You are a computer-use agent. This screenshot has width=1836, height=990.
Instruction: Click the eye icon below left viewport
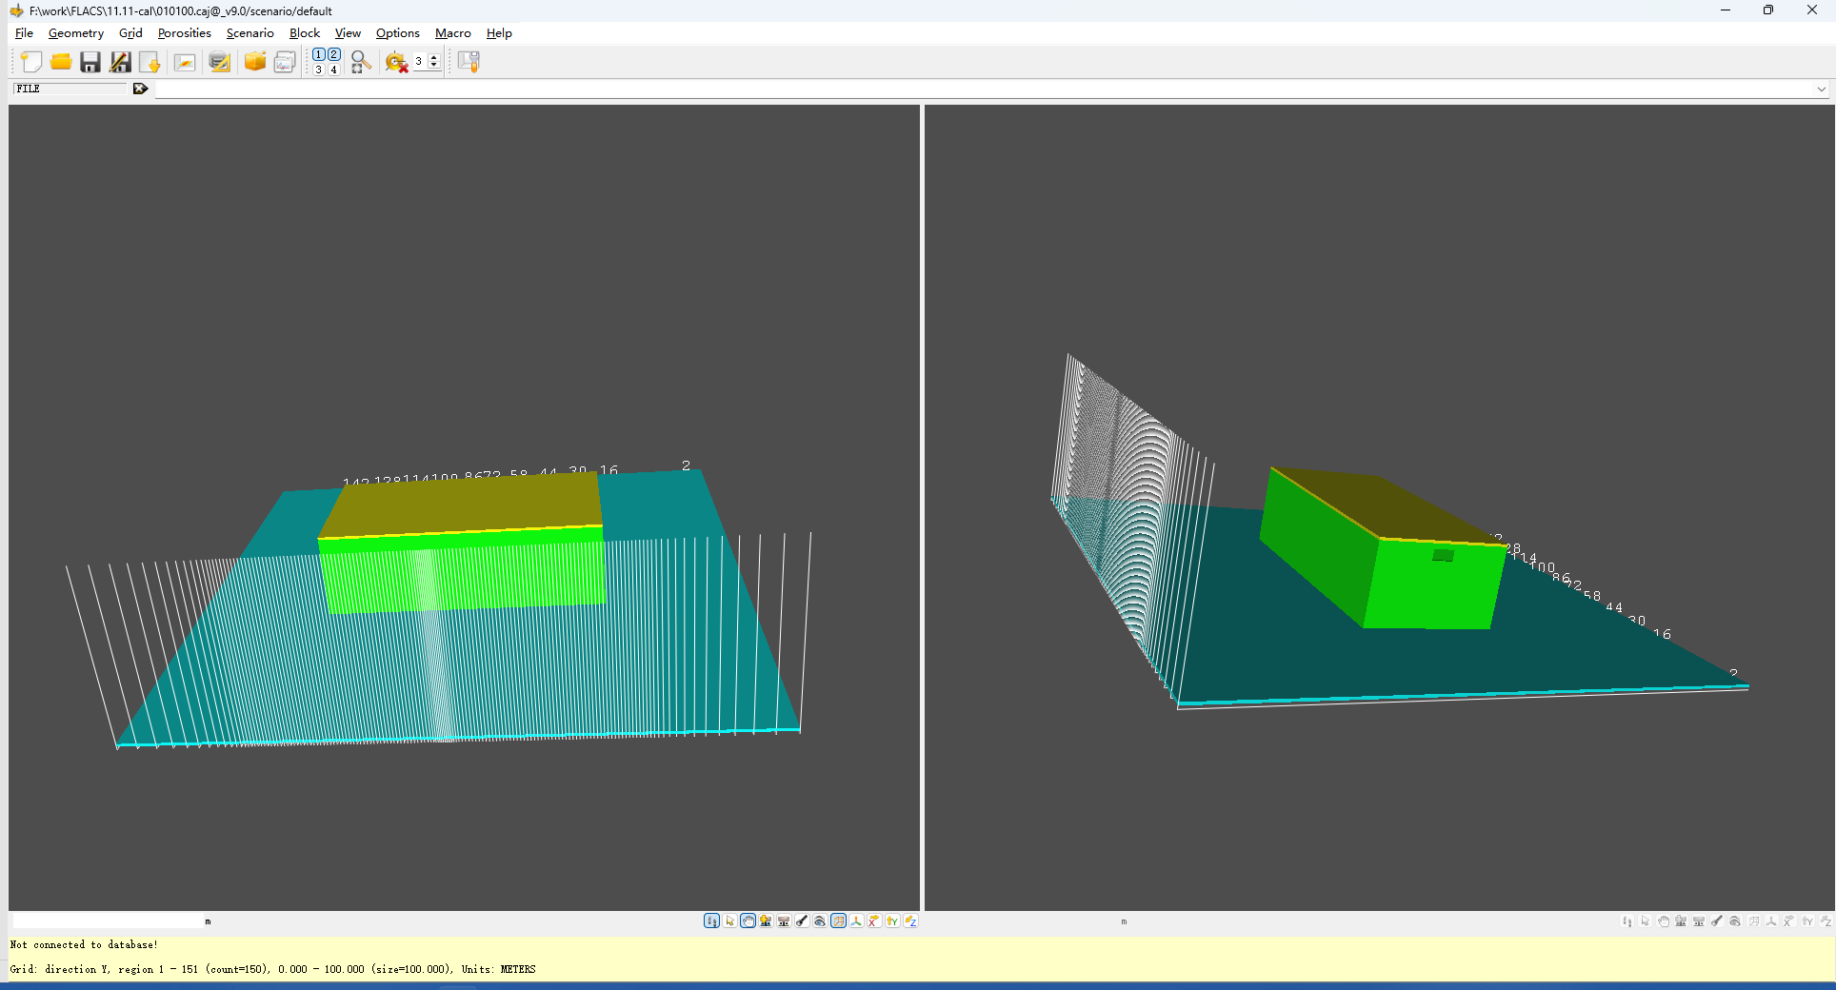pos(820,921)
